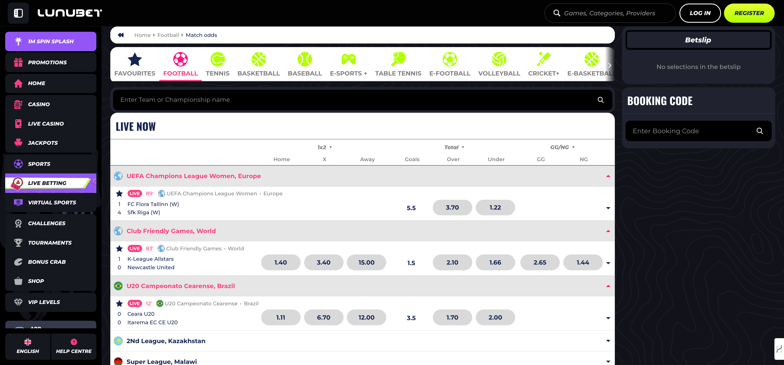The height and width of the screenshot is (365, 784).
Task: Click the slot machine Casino icon
Action: [x=18, y=104]
